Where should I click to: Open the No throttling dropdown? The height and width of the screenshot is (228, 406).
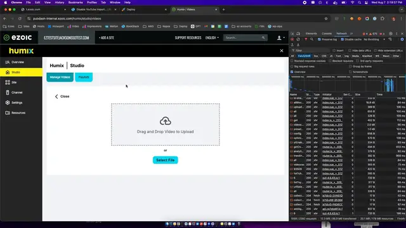click(374, 39)
